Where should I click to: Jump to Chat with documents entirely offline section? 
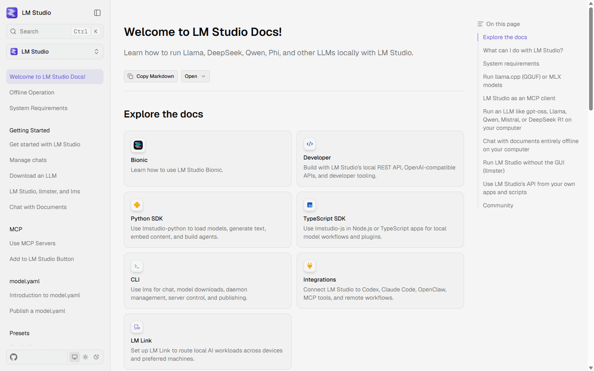point(530,145)
